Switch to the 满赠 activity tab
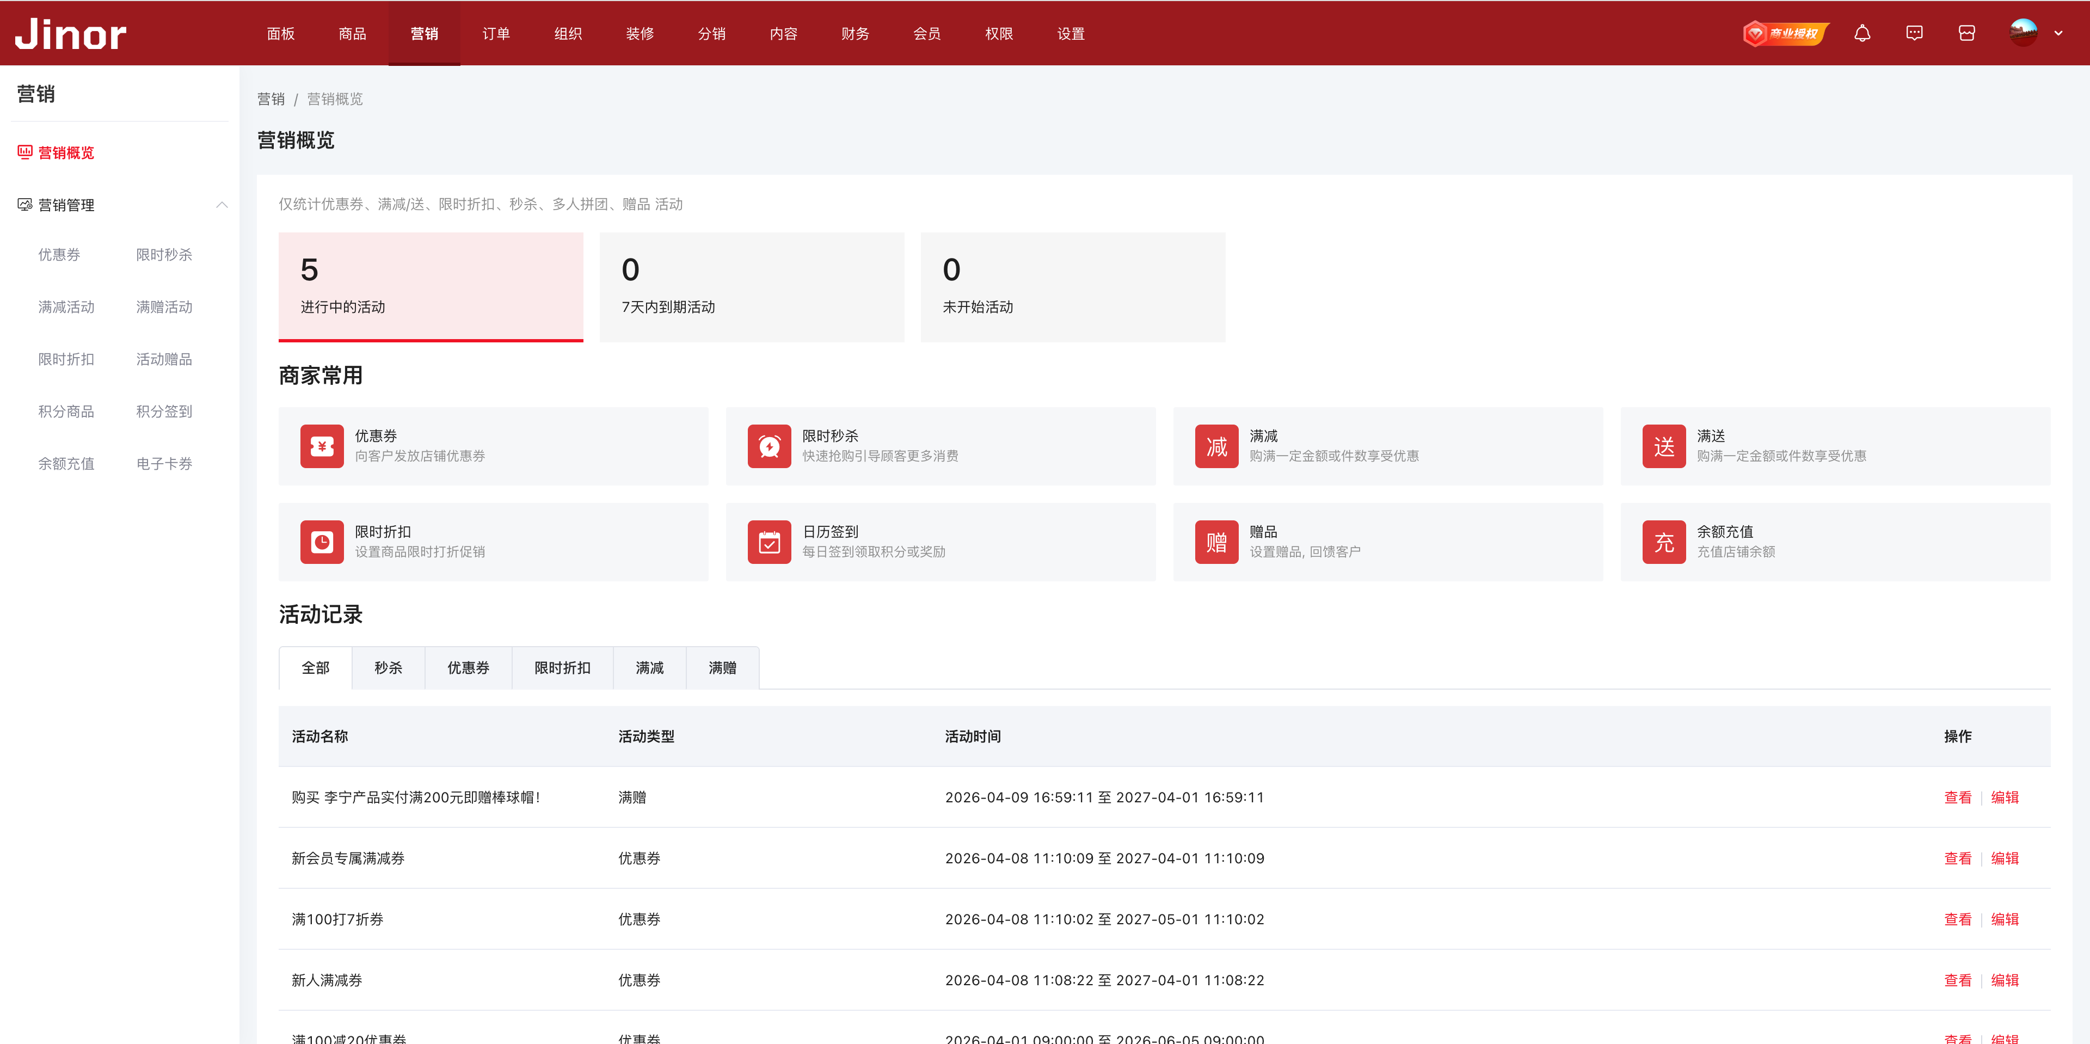Image resolution: width=2090 pixels, height=1044 pixels. pyautogui.click(x=723, y=668)
